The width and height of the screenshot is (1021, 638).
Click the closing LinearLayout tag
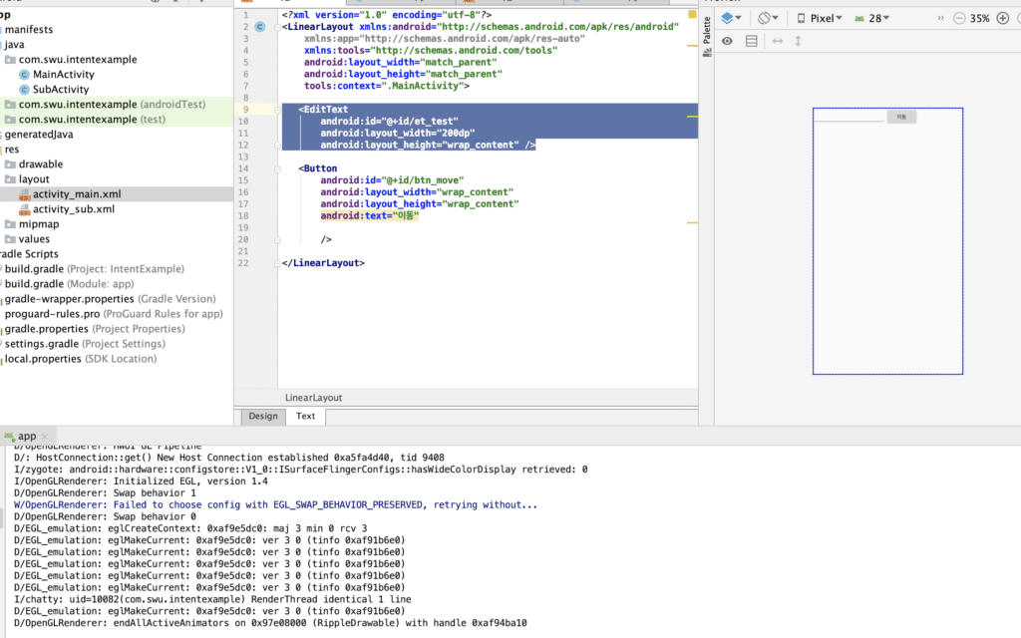click(323, 263)
